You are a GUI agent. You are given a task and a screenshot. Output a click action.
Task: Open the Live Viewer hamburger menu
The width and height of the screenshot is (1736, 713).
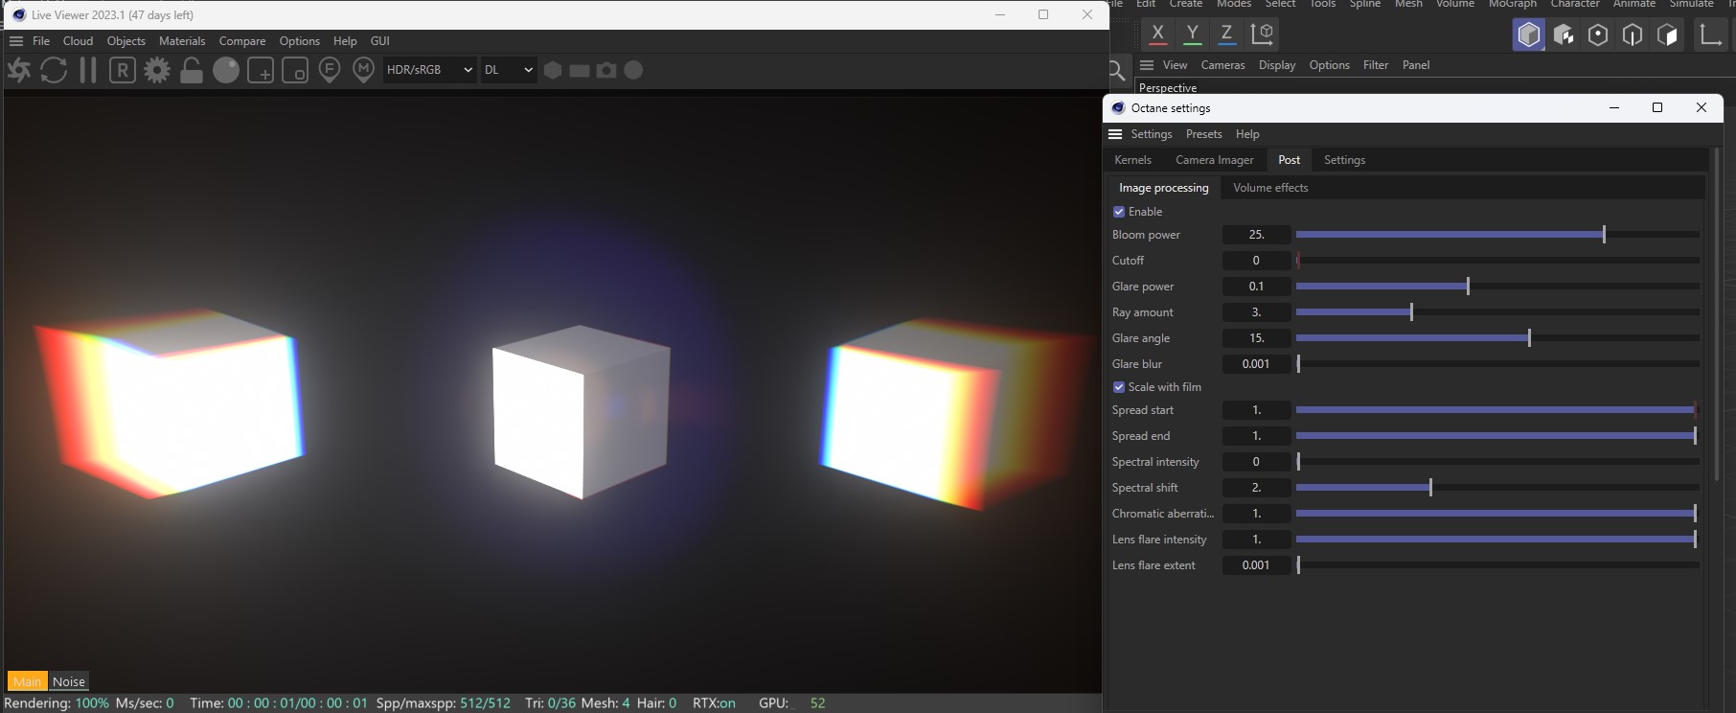[x=16, y=41]
